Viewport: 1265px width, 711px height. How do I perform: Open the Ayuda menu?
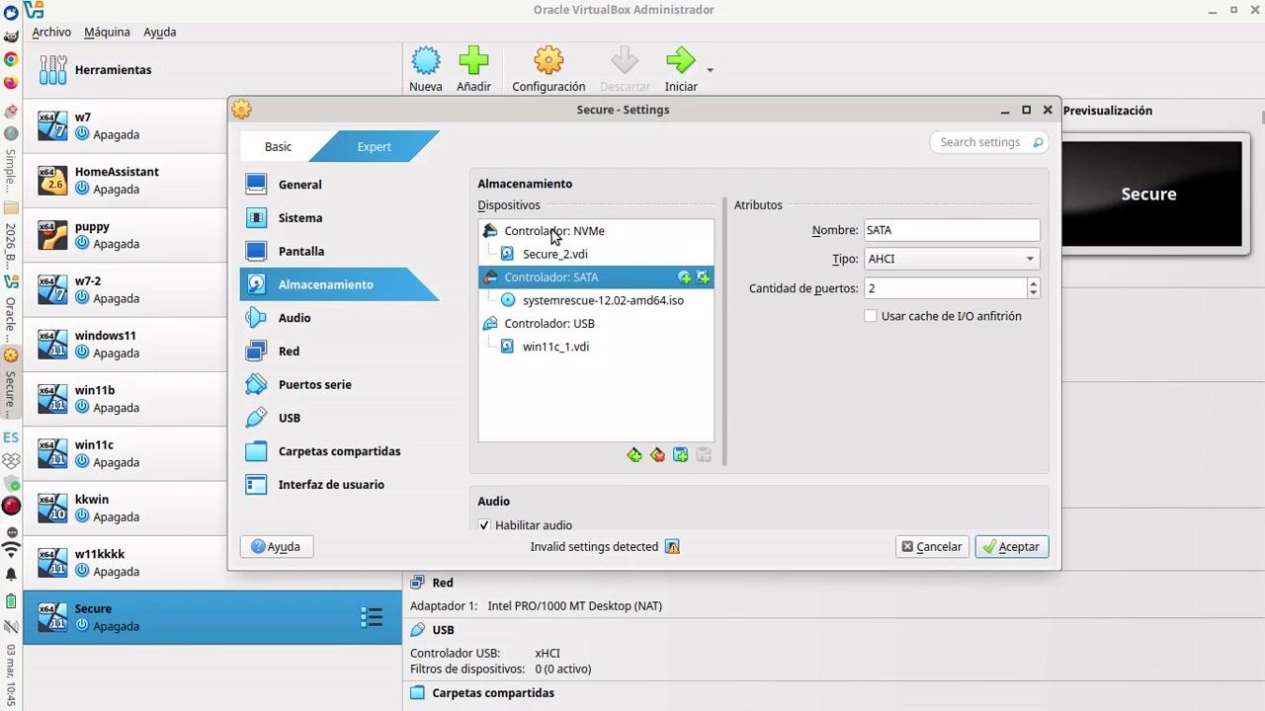(x=159, y=32)
